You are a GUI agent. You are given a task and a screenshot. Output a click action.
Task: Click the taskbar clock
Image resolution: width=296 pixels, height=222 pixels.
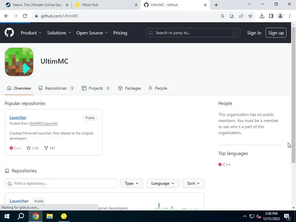pyautogui.click(x=271, y=216)
